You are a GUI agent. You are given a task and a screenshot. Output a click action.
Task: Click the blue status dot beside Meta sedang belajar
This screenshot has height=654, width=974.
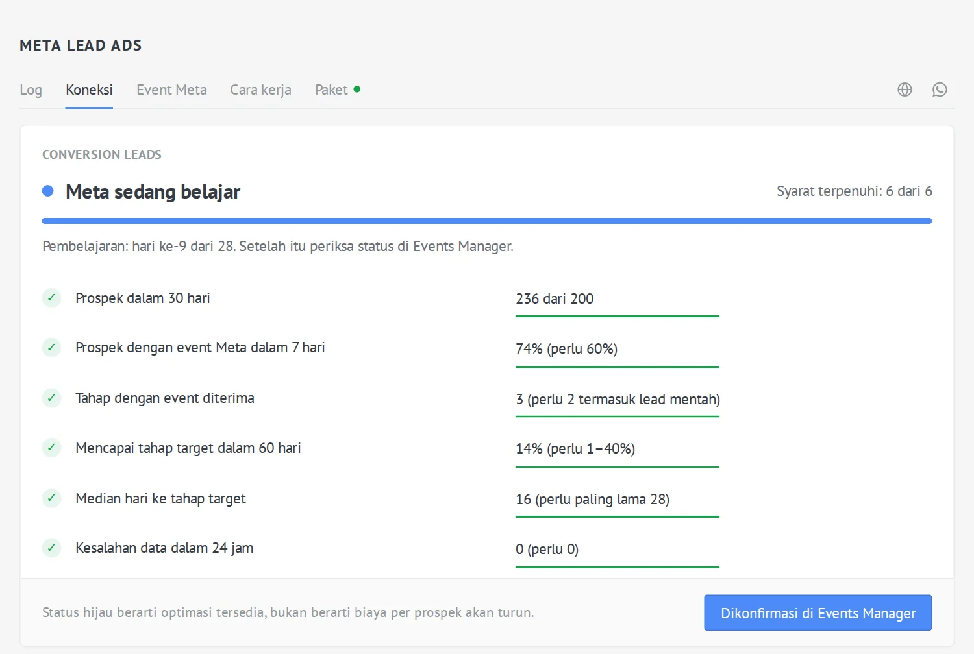(47, 191)
